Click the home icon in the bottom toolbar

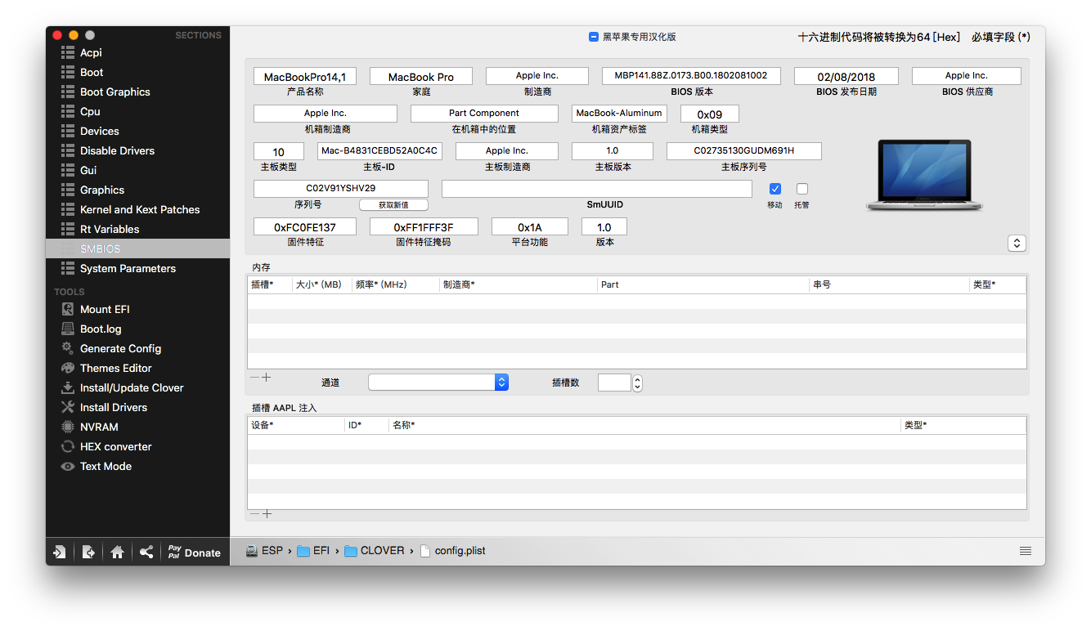(117, 553)
